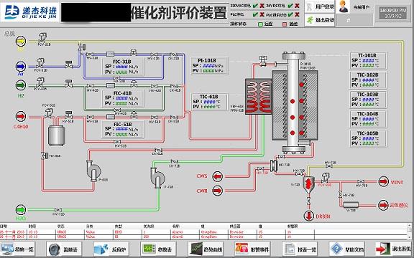Toggle the local operation red indicator
Image resolution: width=414 pixels, height=258 pixels.
tap(285, 24)
